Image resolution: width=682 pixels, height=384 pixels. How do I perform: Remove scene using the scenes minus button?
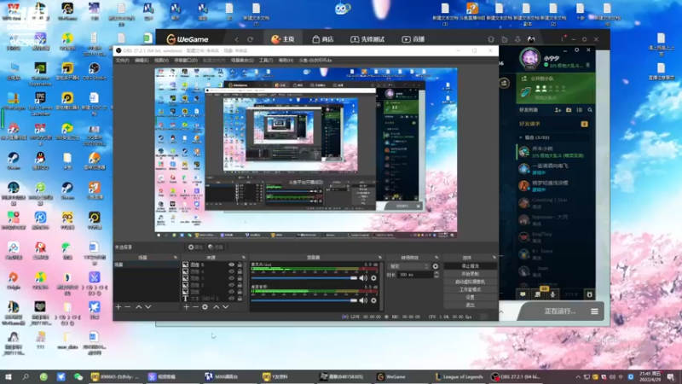(127, 307)
